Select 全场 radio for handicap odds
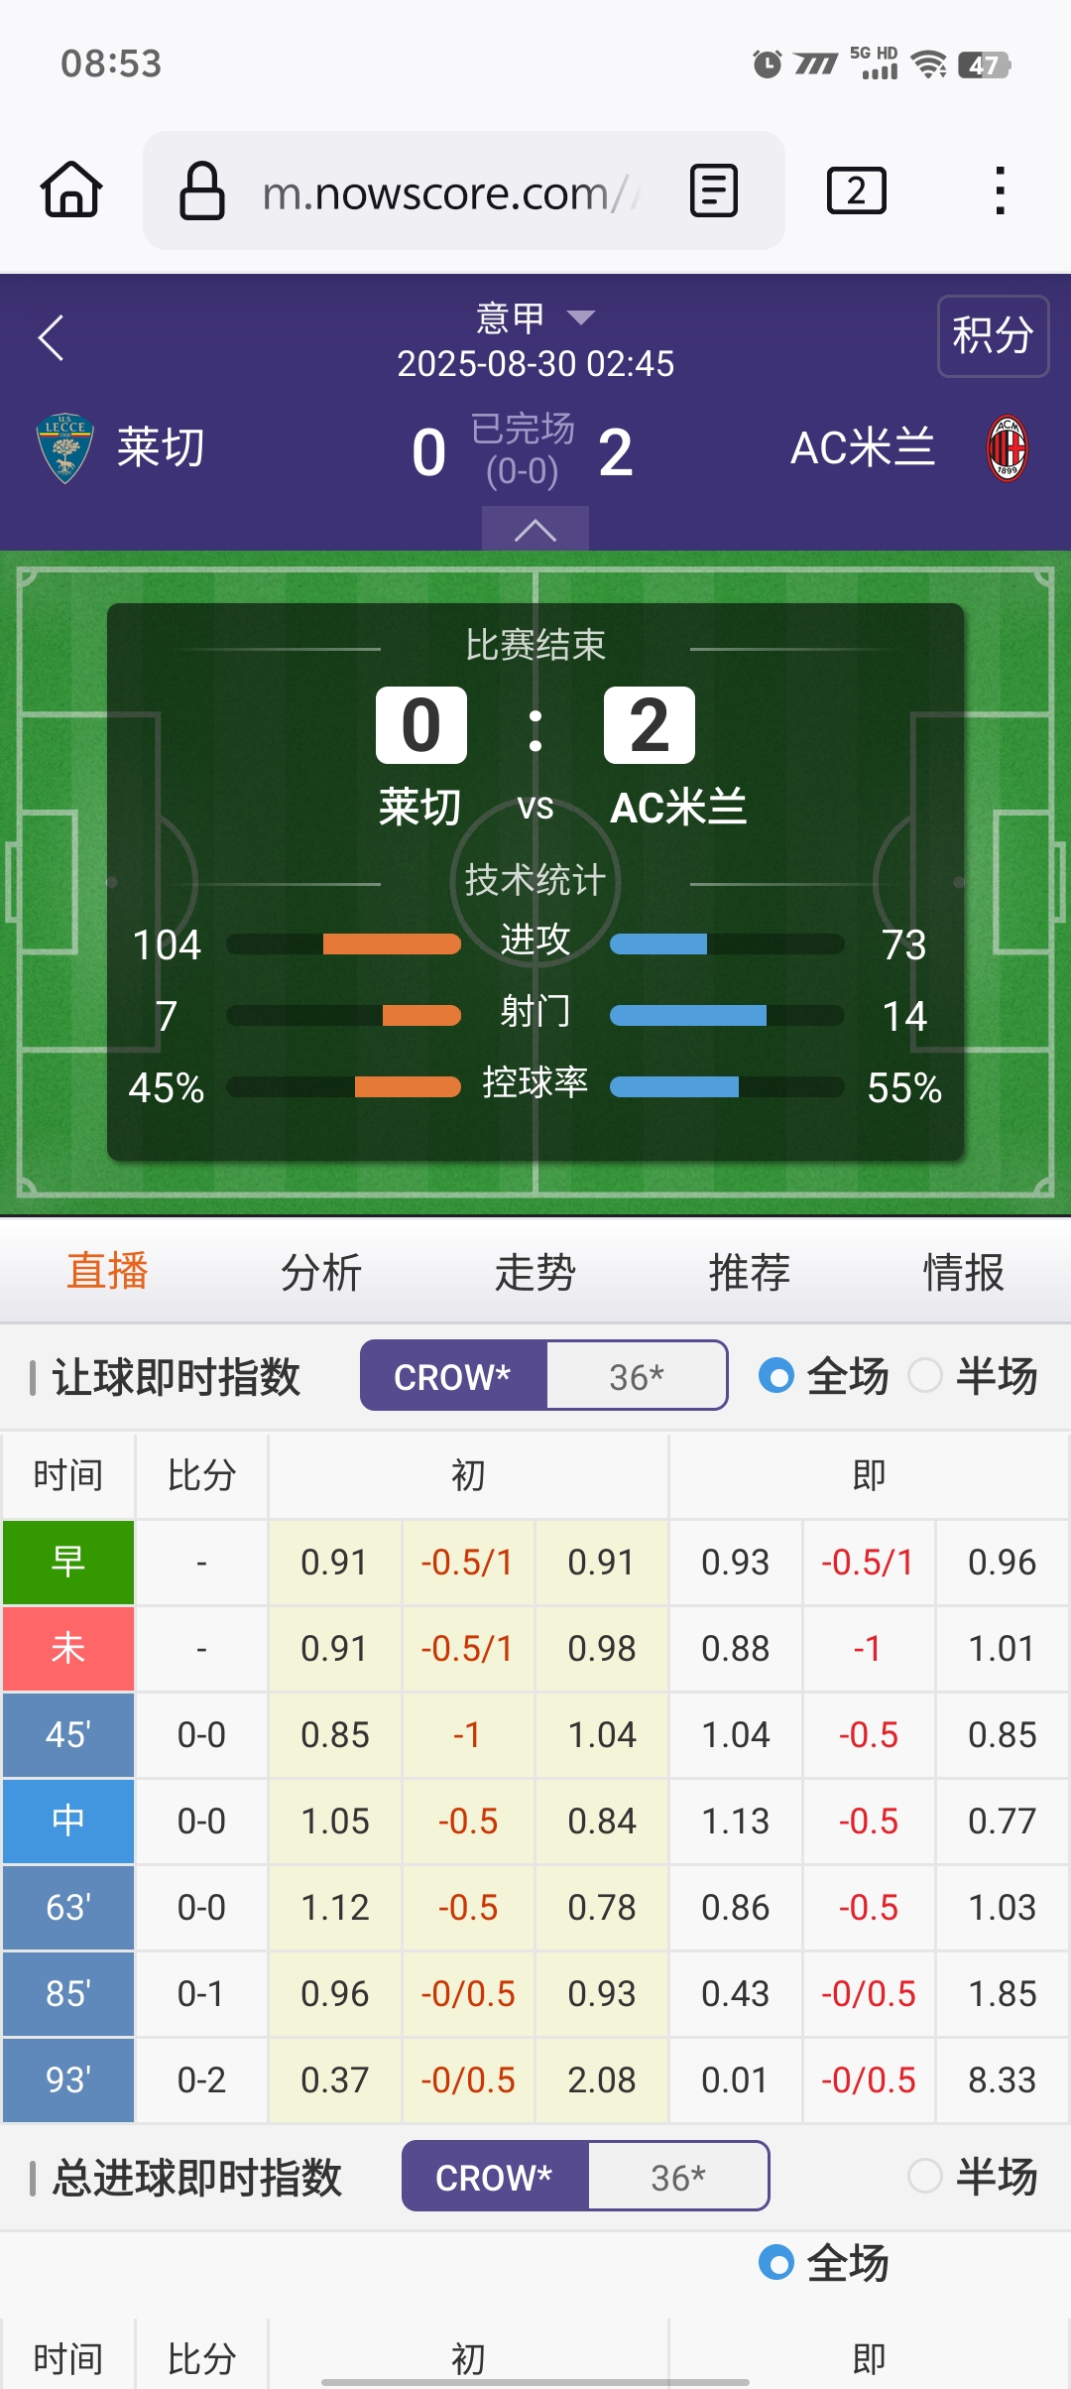The height and width of the screenshot is (2389, 1071). [776, 1376]
